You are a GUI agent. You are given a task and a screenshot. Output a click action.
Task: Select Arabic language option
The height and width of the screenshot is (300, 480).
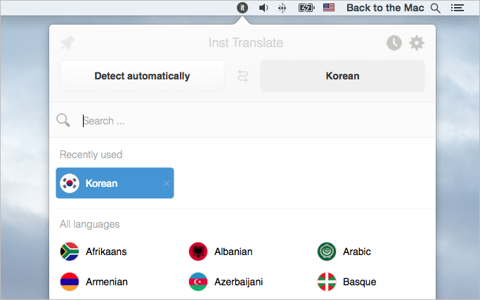pyautogui.click(x=344, y=252)
